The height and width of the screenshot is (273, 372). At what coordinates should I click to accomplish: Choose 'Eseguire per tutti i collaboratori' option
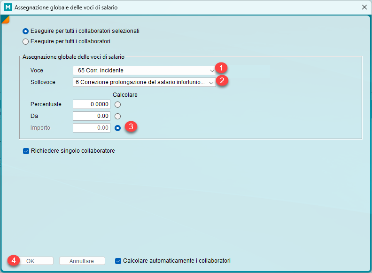[26, 41]
